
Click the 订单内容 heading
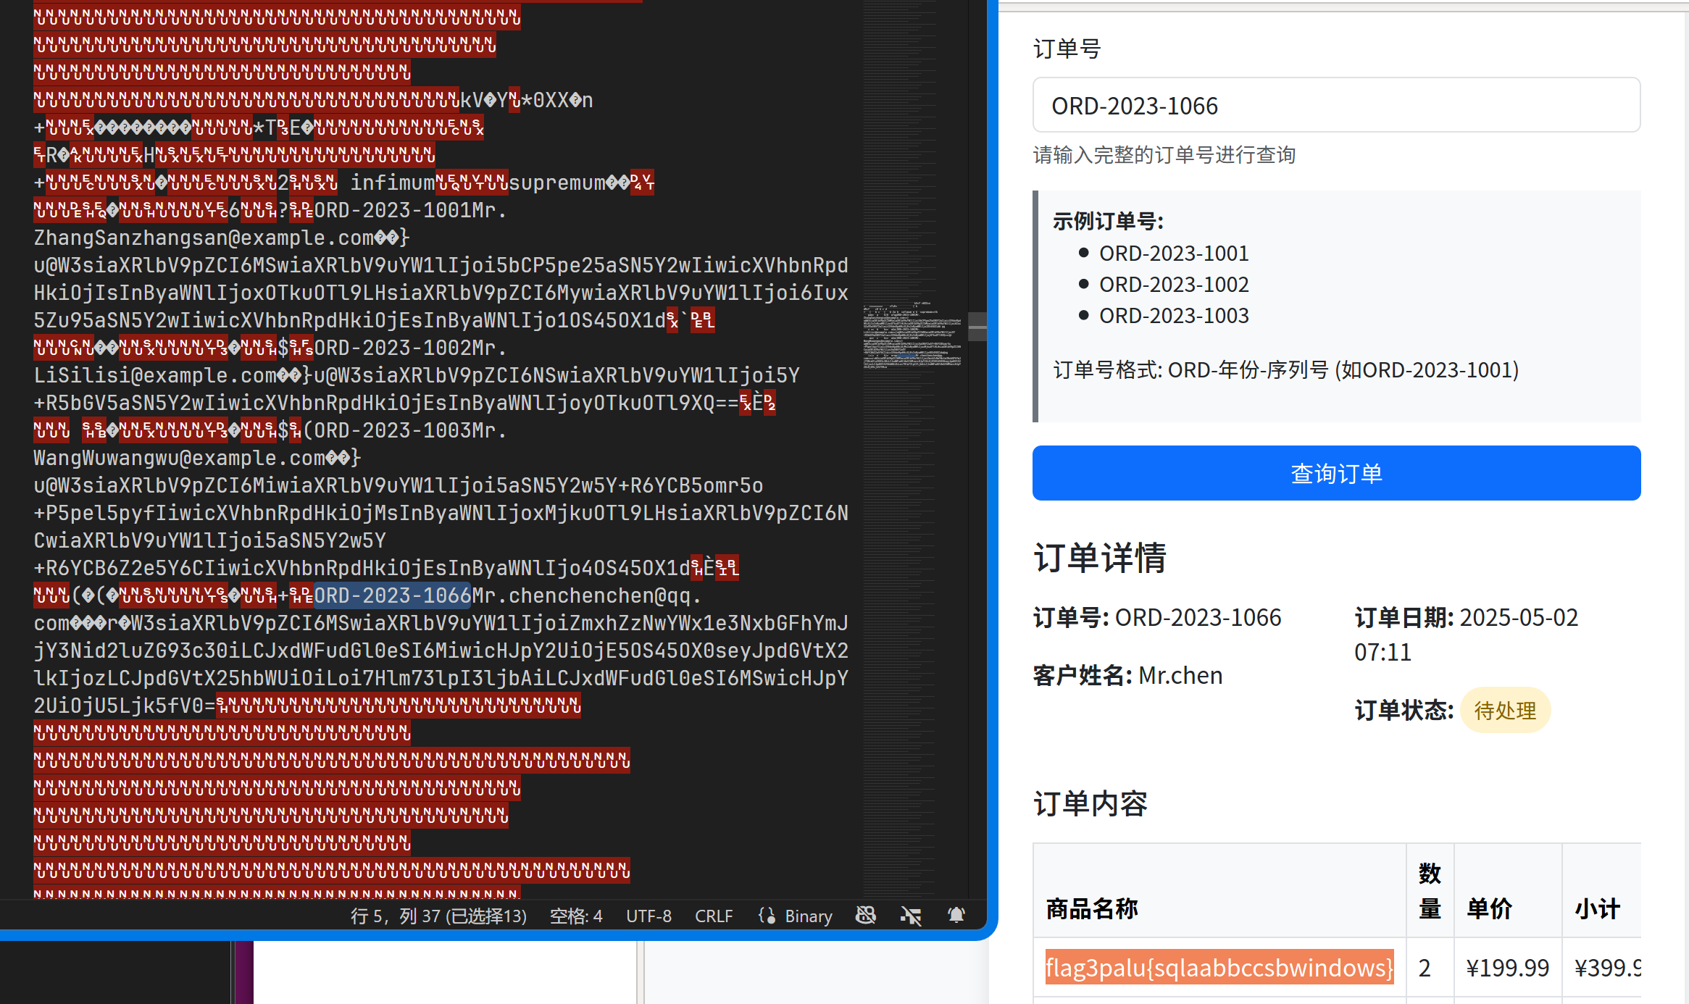click(x=1090, y=803)
